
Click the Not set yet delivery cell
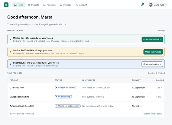(x=137, y=106)
